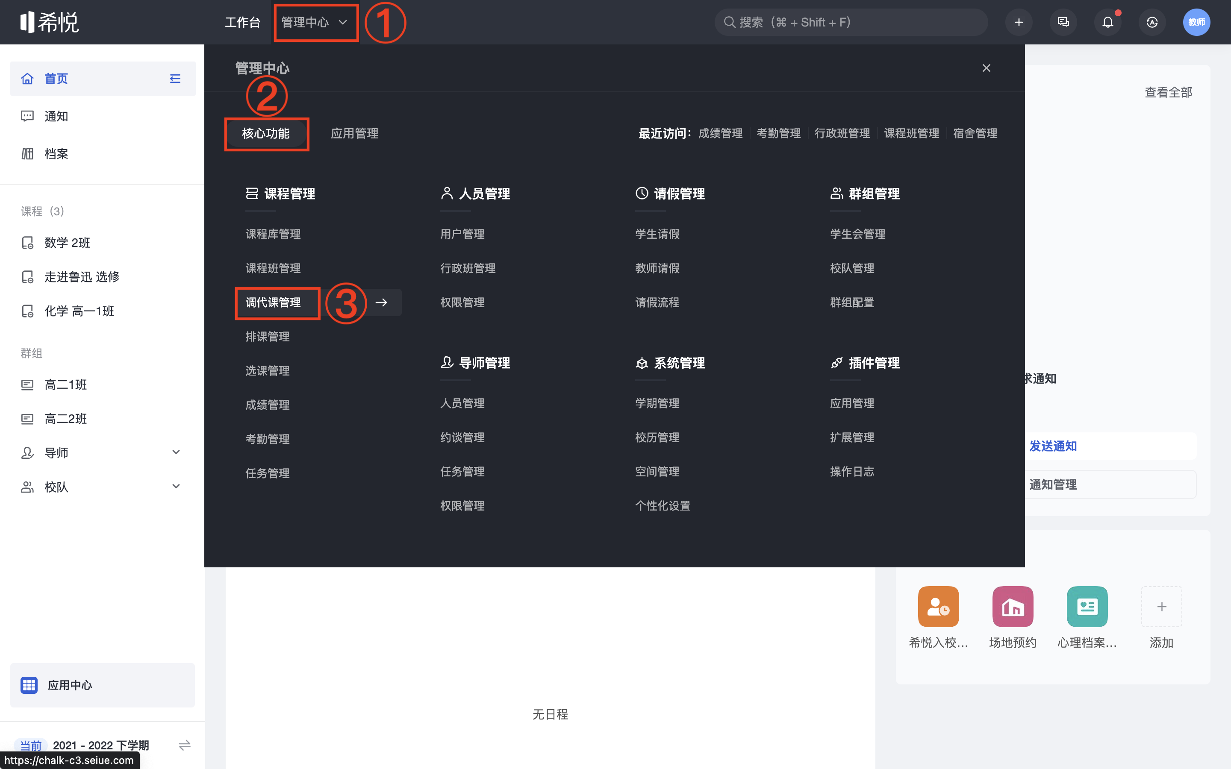1231x769 pixels.
Task: Open 群组配置 menu entry
Action: [x=852, y=302]
